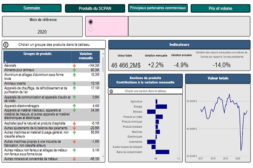
Task: Click the info icon beside 'Choisir une section'
Action: (x=111, y=91)
